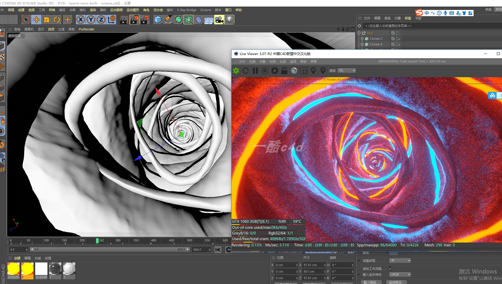Image resolution: width=502 pixels, height=284 pixels.
Task: Open the sRGB input color profile dropdown
Action: pyautogui.click(x=400, y=274)
